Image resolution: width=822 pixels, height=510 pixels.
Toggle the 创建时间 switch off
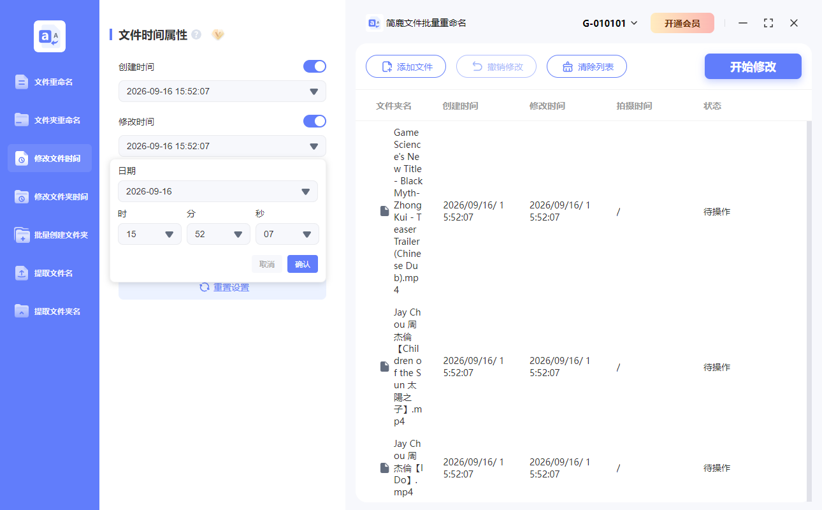[315, 66]
